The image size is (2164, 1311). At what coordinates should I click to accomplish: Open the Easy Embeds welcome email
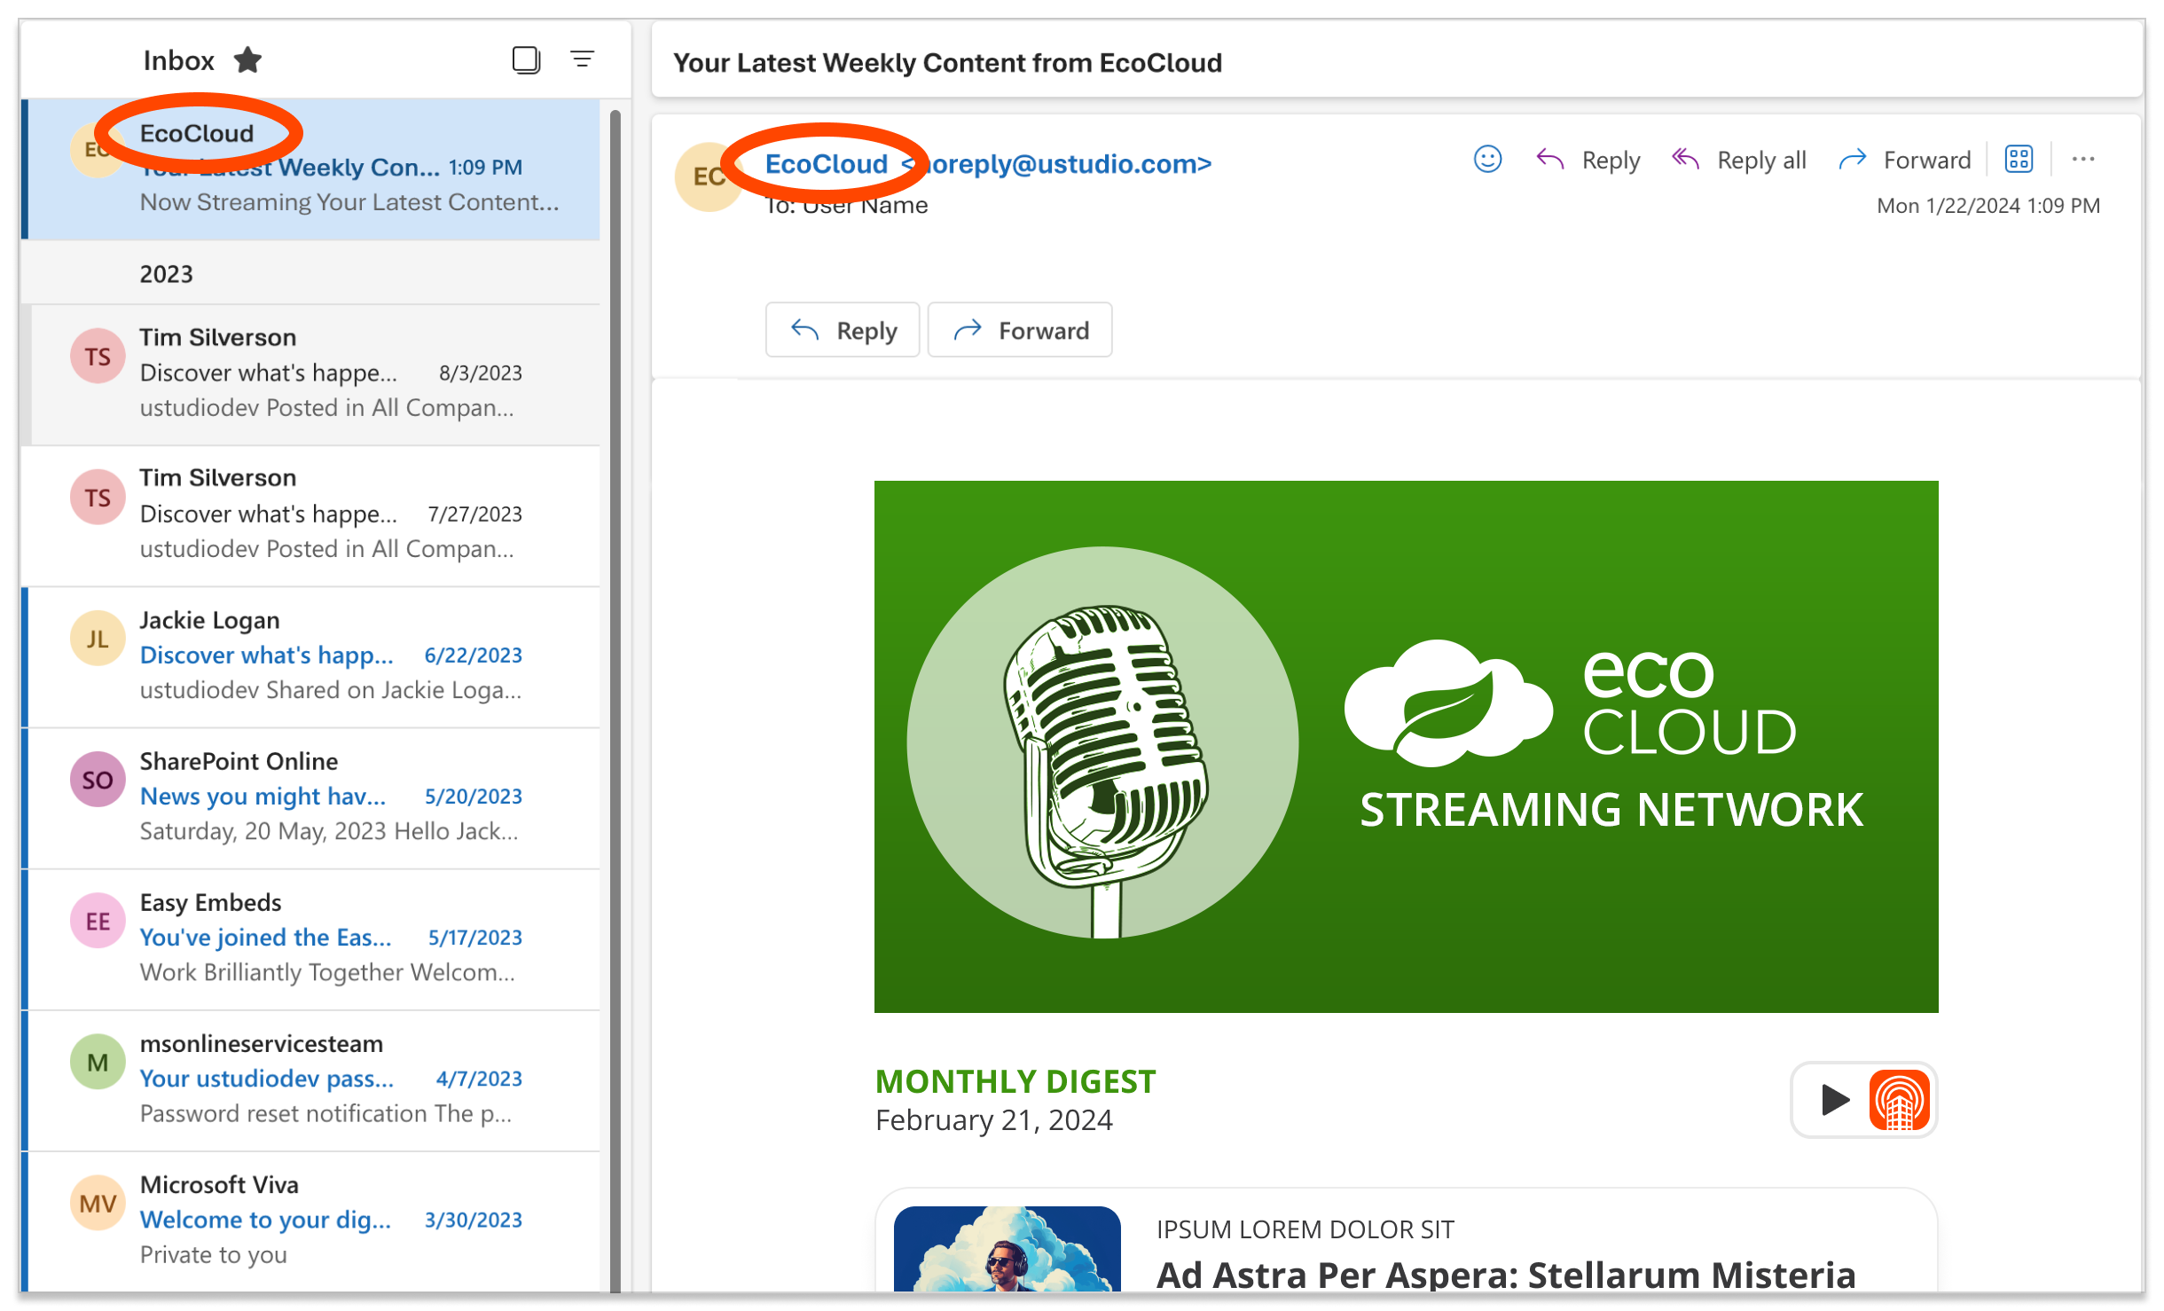(x=311, y=938)
